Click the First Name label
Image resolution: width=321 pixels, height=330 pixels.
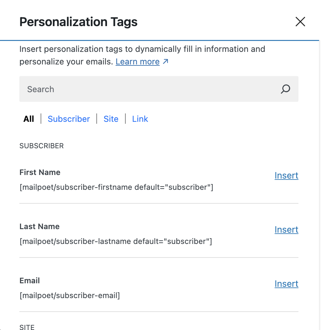pos(40,172)
